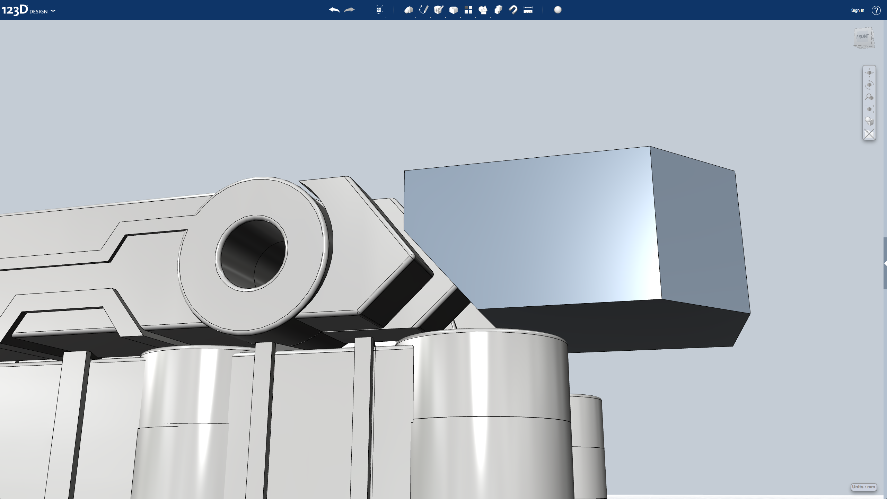Open the Transform tool

[380, 10]
